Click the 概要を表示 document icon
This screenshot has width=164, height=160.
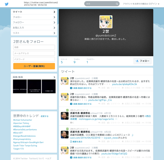pos(71,142)
